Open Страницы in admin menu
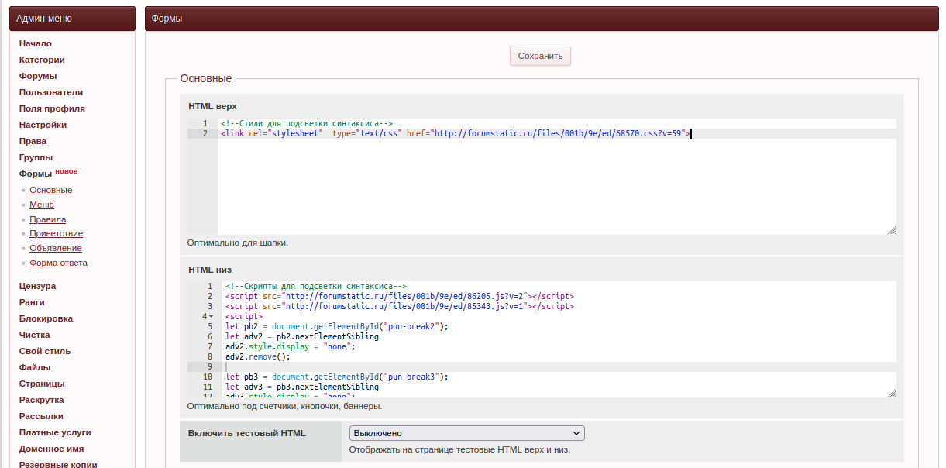The width and height of the screenshot is (946, 468). tap(42, 384)
